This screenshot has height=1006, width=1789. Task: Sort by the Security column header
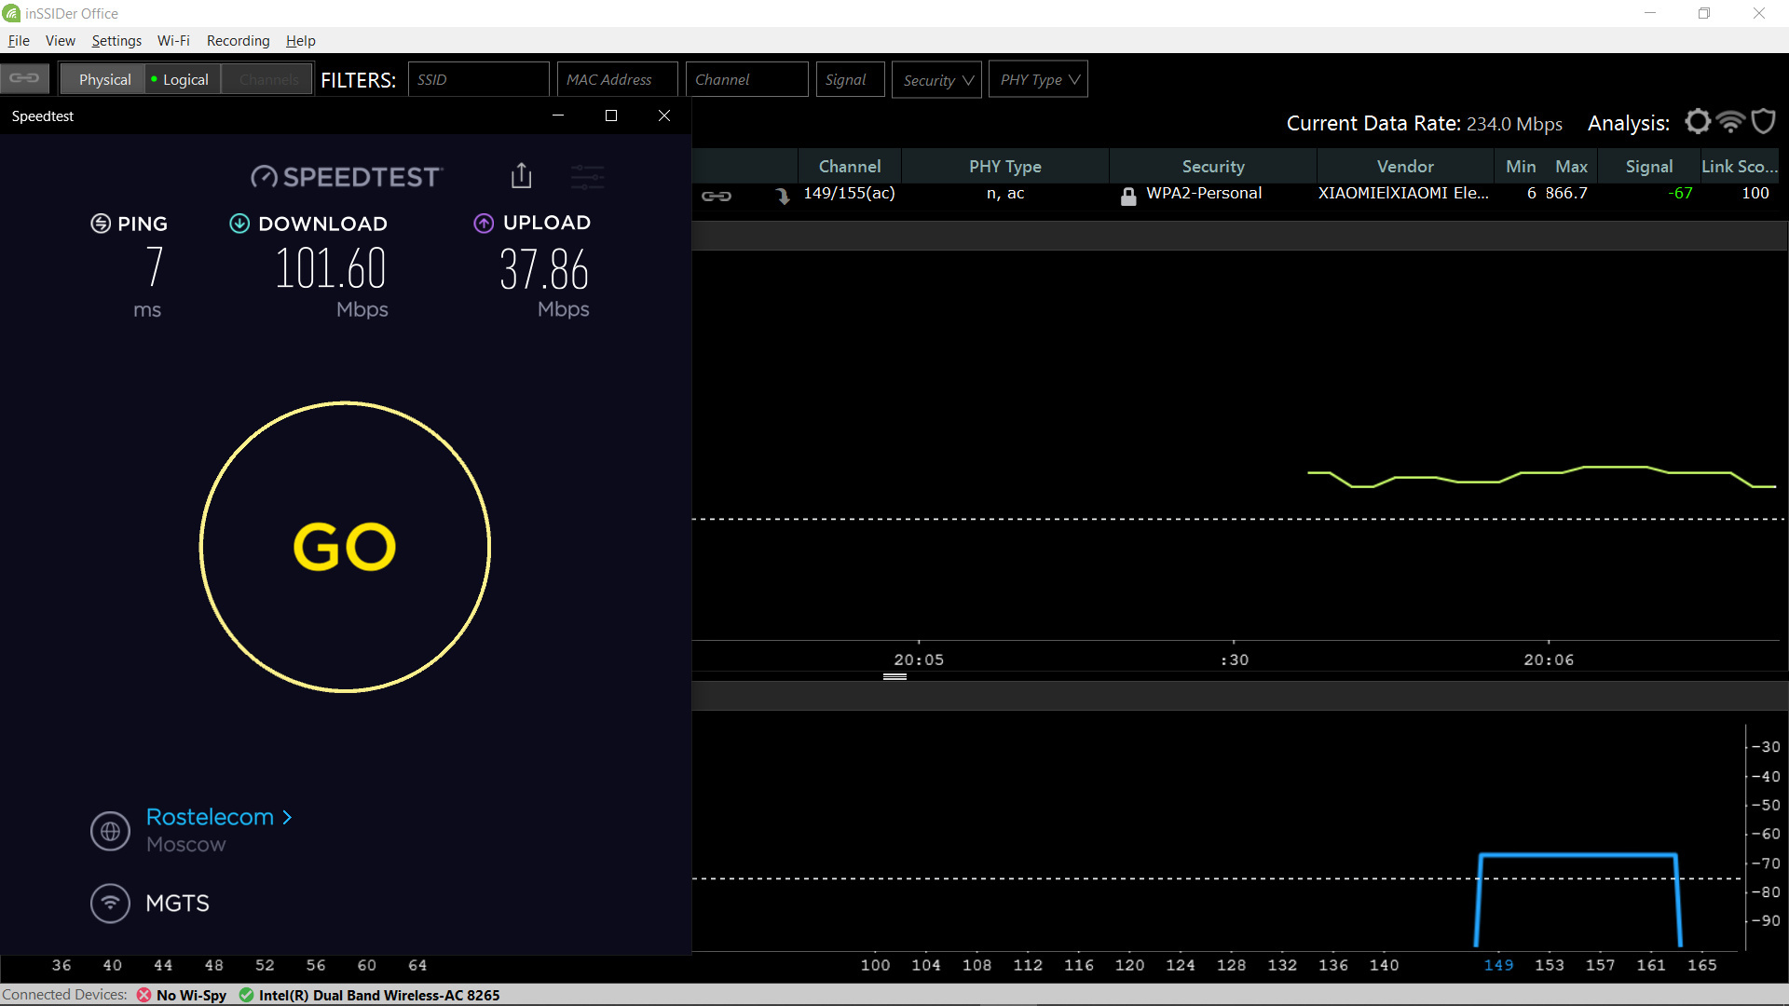click(1213, 166)
